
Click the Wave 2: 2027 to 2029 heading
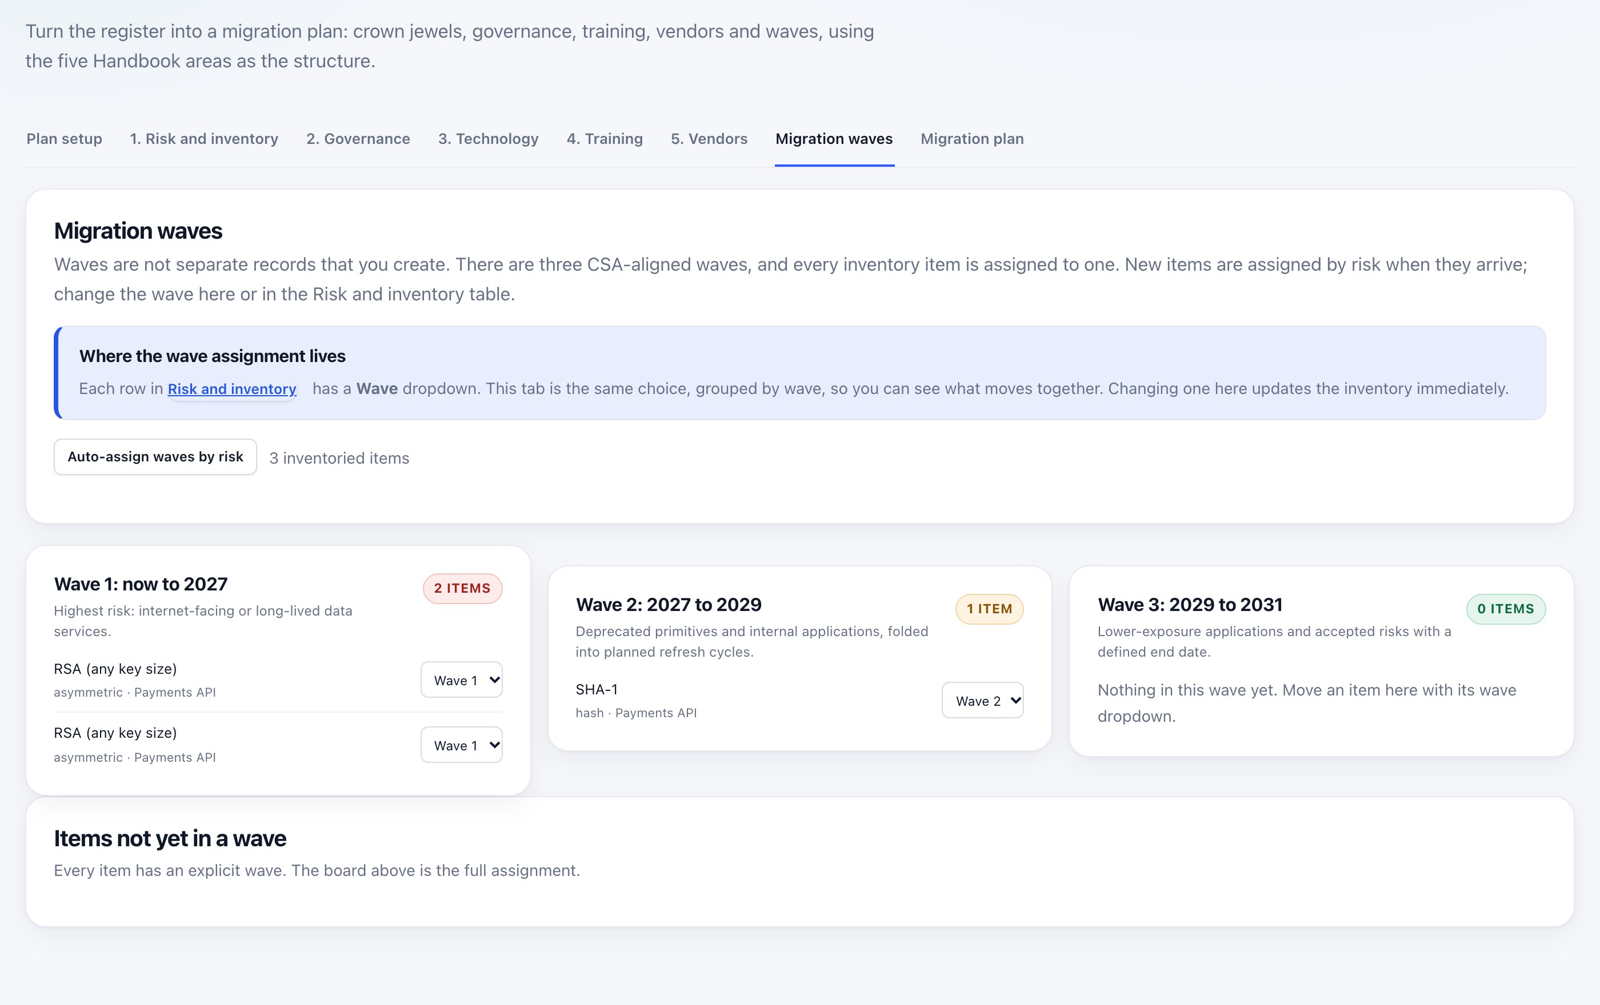669,605
